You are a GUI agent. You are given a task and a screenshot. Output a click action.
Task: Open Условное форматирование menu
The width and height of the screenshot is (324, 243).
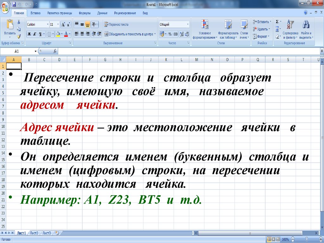click(x=205, y=29)
